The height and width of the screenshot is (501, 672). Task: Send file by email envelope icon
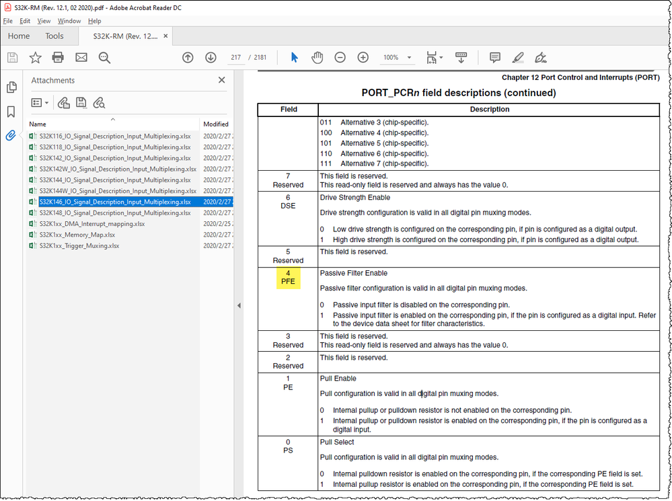(x=81, y=57)
